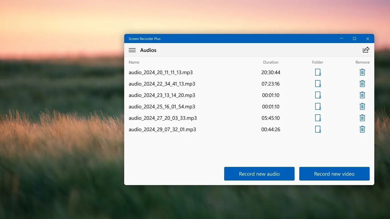Click duration value 00:44:26
390x219 pixels.
tap(271, 129)
